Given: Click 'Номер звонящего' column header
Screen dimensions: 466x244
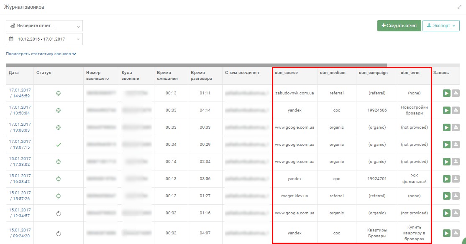Looking at the screenshot, I should coord(97,75).
